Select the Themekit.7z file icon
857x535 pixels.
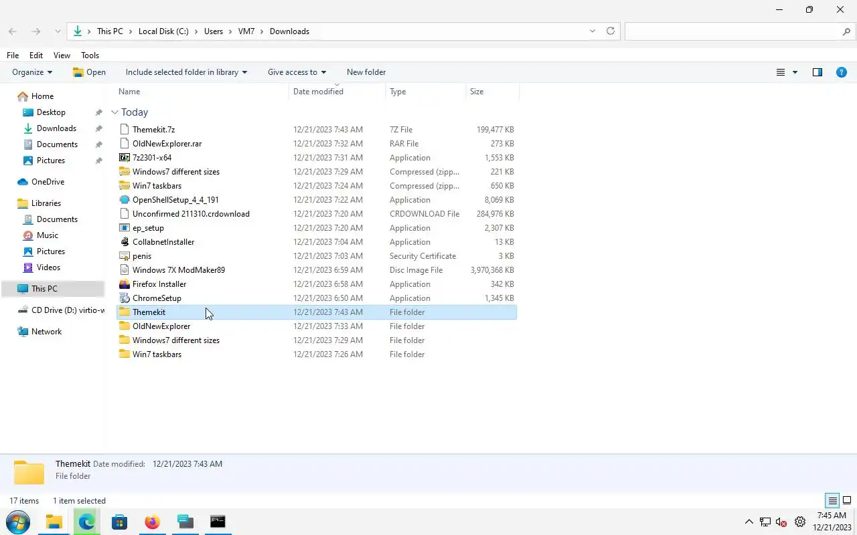click(x=124, y=130)
